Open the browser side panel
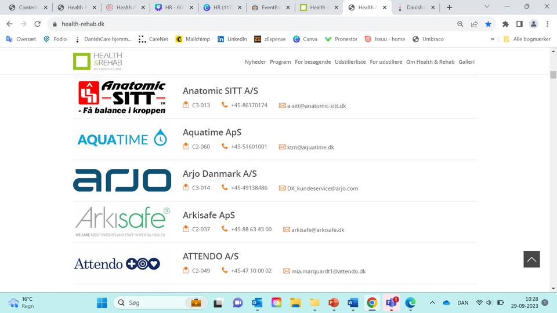Image resolution: width=557 pixels, height=313 pixels. pyautogui.click(x=519, y=24)
